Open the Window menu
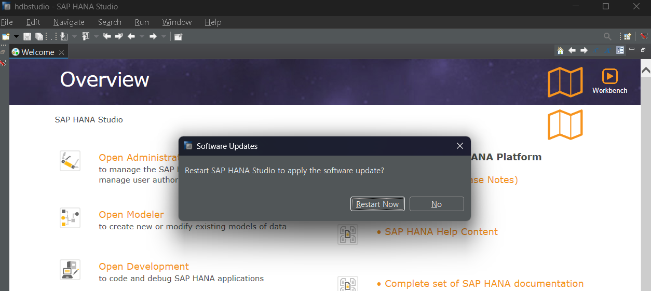This screenshot has width=651, height=291. coord(177,22)
